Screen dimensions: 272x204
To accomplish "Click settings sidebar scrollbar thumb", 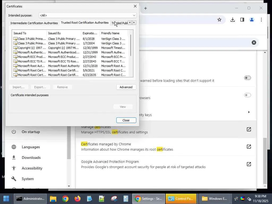I will click(69, 143).
